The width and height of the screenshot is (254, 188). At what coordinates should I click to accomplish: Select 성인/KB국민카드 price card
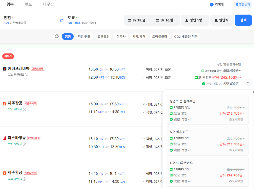tap(207, 172)
